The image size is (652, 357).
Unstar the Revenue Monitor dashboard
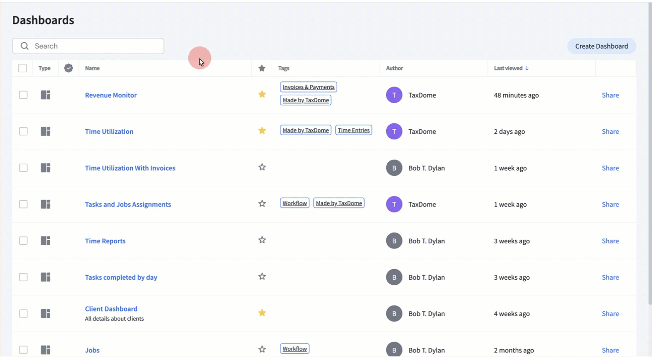point(262,94)
